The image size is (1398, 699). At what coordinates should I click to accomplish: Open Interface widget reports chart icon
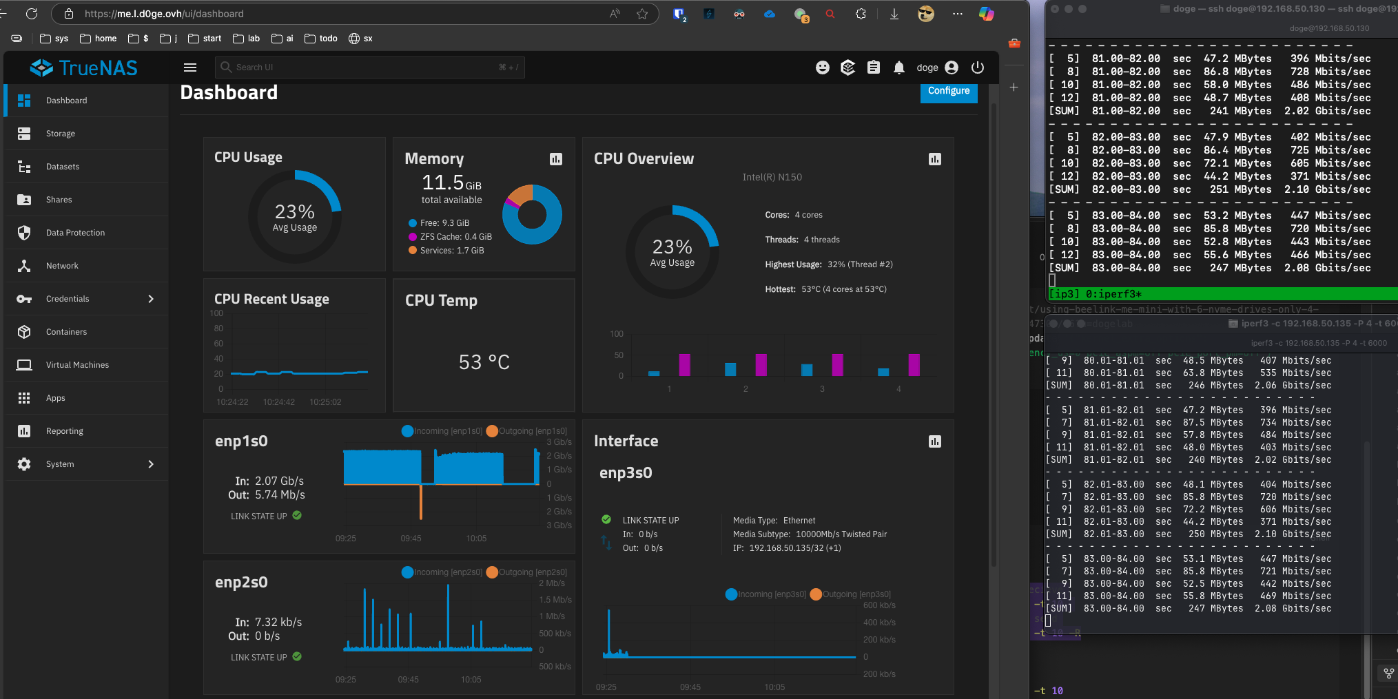click(934, 441)
